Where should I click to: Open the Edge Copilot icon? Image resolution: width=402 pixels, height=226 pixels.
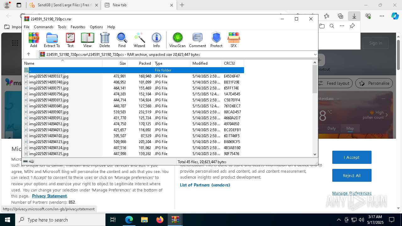click(x=395, y=16)
